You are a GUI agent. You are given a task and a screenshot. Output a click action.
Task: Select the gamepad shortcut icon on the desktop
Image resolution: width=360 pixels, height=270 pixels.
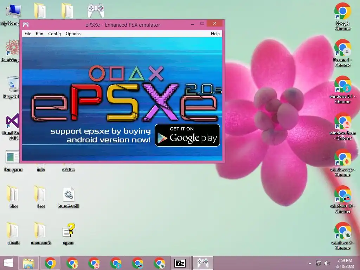tap(96, 11)
